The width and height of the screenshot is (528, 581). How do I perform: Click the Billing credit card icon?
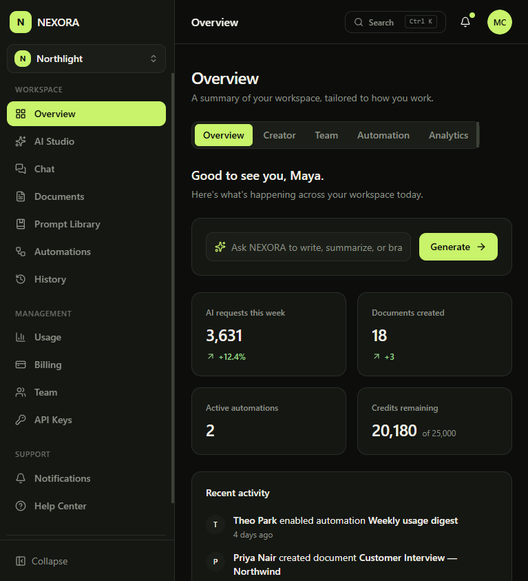coord(21,365)
